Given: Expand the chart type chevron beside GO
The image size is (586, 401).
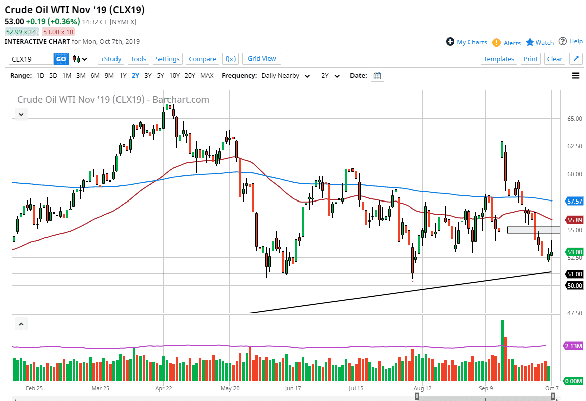Looking at the screenshot, I should pos(84,59).
